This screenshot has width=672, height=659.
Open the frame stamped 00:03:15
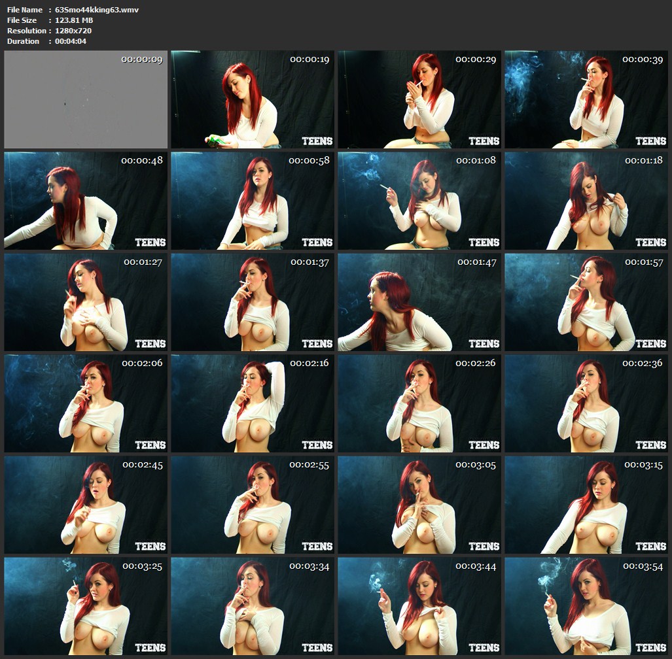(x=586, y=505)
